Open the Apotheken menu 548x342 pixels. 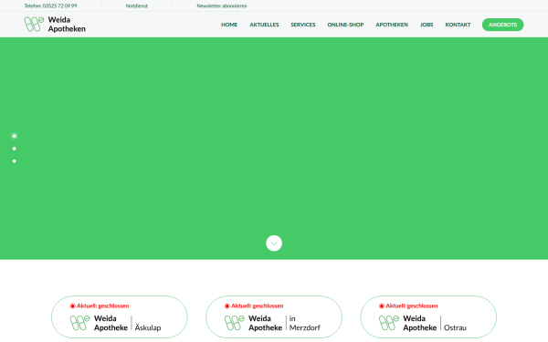[x=392, y=25]
